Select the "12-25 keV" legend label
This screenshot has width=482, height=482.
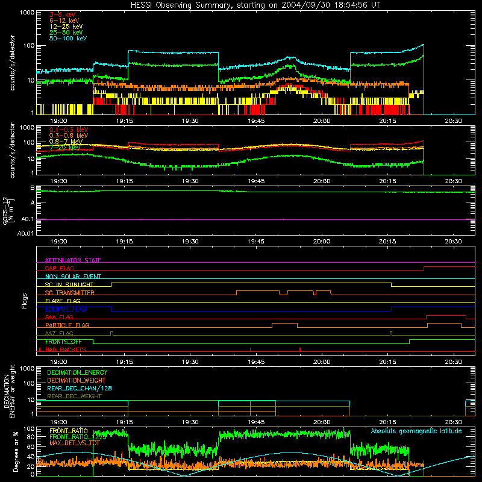point(66,27)
